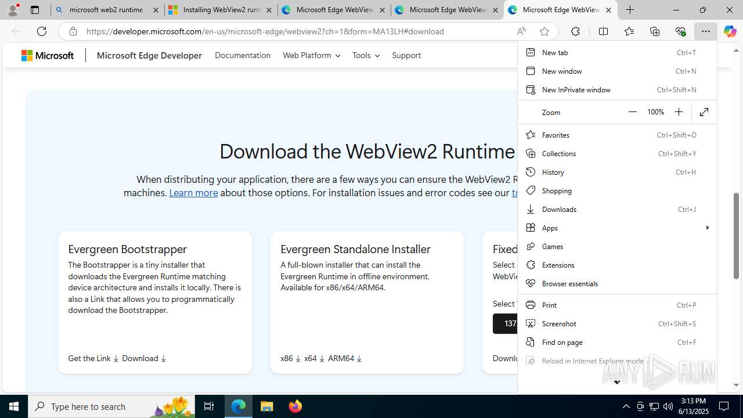Viewport: 743px width, 418px height.
Task: Open the Extensions puzzle toolbar icon
Action: (575, 31)
